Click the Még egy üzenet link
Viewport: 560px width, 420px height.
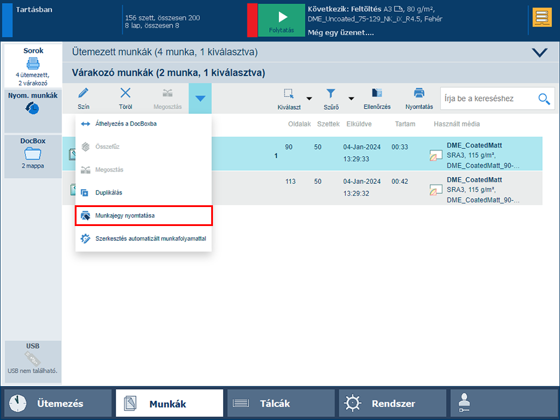point(341,33)
